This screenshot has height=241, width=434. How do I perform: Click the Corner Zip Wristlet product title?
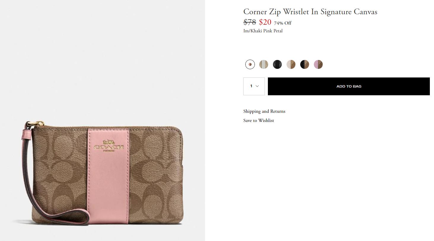310,12
